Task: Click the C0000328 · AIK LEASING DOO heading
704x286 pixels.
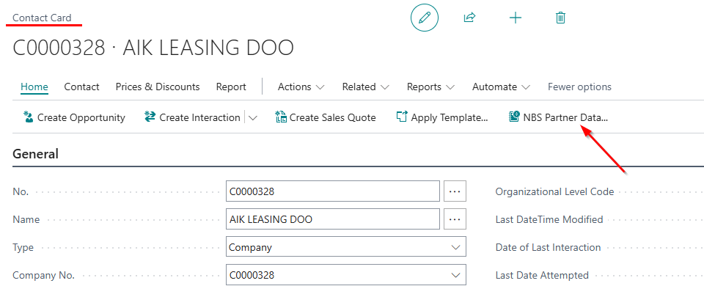Action: (153, 48)
